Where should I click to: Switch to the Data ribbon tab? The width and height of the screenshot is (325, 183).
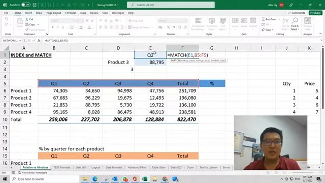83,13
